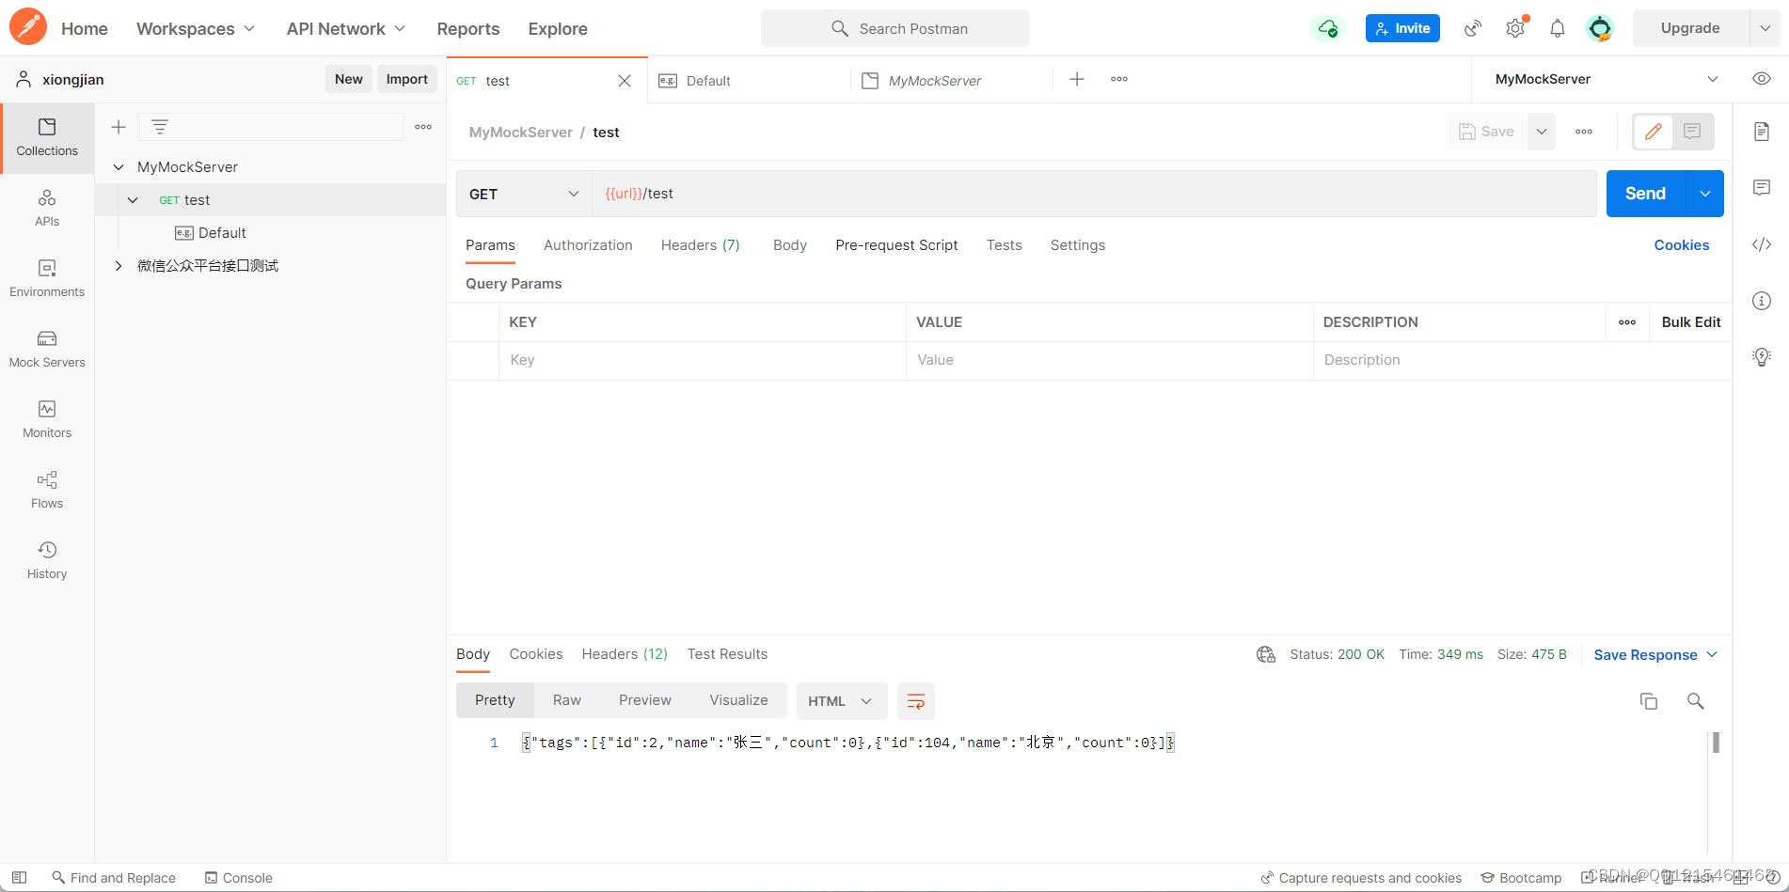
Task: Click the New button
Action: tap(349, 79)
